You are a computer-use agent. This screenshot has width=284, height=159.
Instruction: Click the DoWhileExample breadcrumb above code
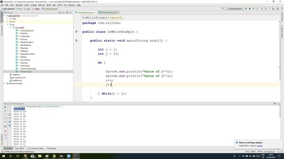[95, 18]
